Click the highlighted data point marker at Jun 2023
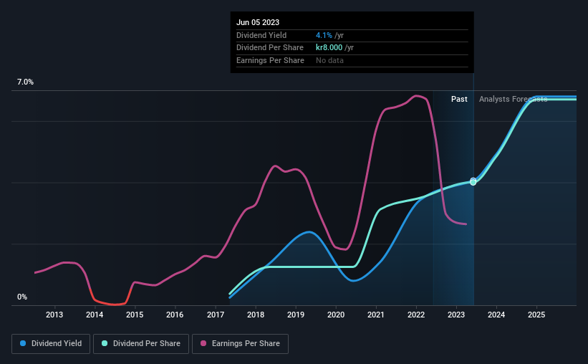Viewport: 588px width, 364px height. point(473,181)
